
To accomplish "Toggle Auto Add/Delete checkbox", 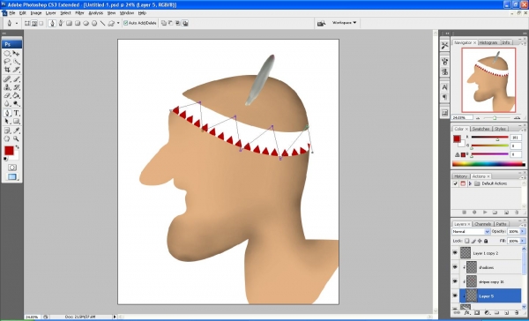I will coord(125,23).
